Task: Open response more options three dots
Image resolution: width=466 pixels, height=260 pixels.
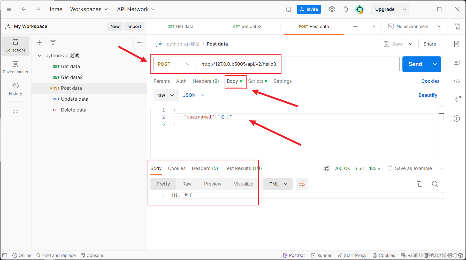Action: pyautogui.click(x=440, y=168)
